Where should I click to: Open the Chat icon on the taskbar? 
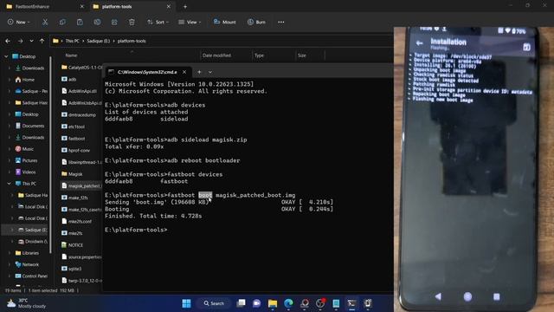[257, 303]
